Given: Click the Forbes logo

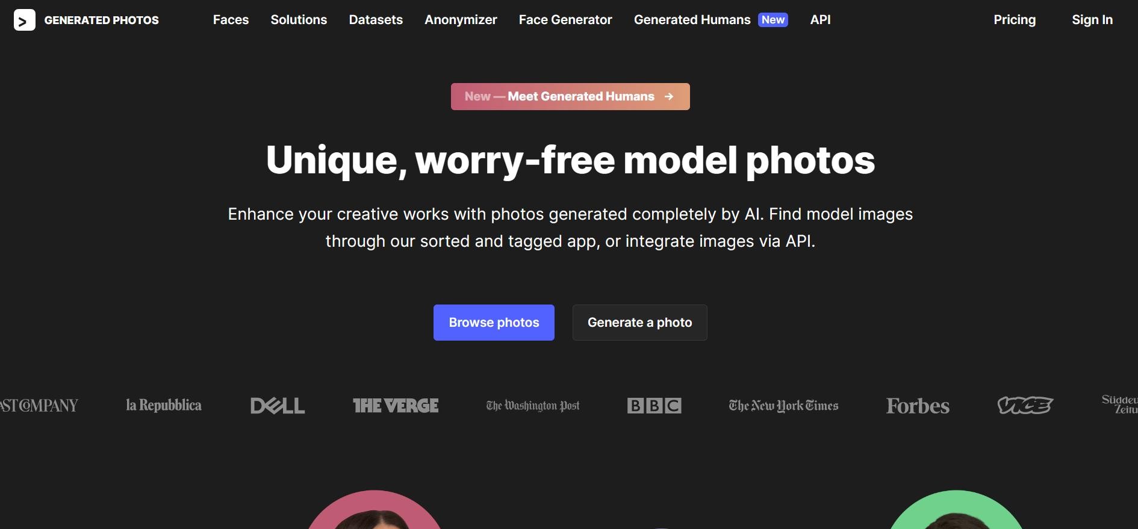Looking at the screenshot, I should (x=918, y=406).
